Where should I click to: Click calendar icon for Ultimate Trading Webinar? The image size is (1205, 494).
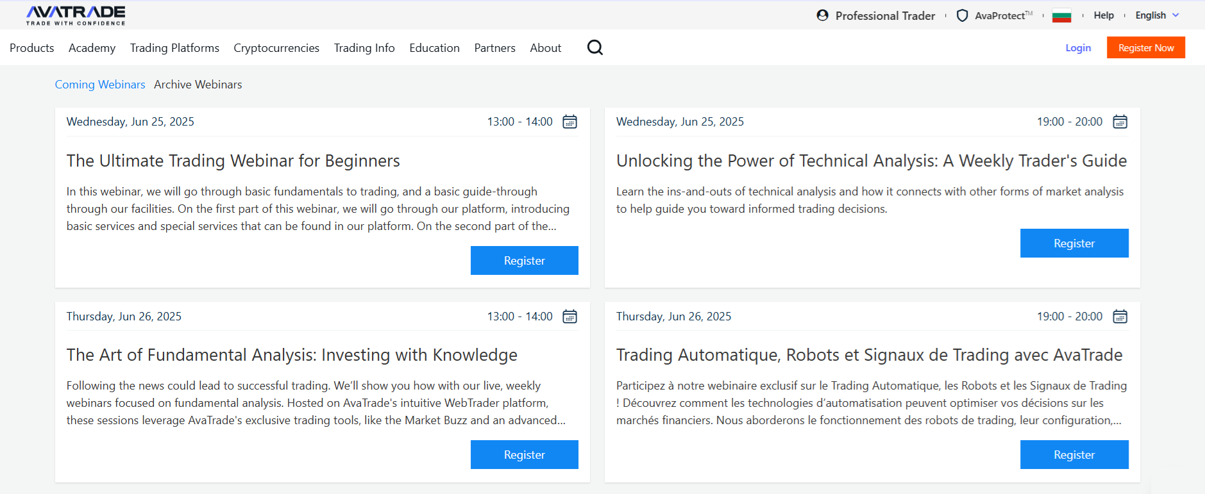click(569, 122)
